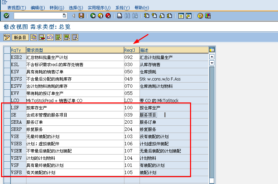This screenshot has width=278, height=184.
Task: Click the green Back arrow icon
Action: point(93,16)
